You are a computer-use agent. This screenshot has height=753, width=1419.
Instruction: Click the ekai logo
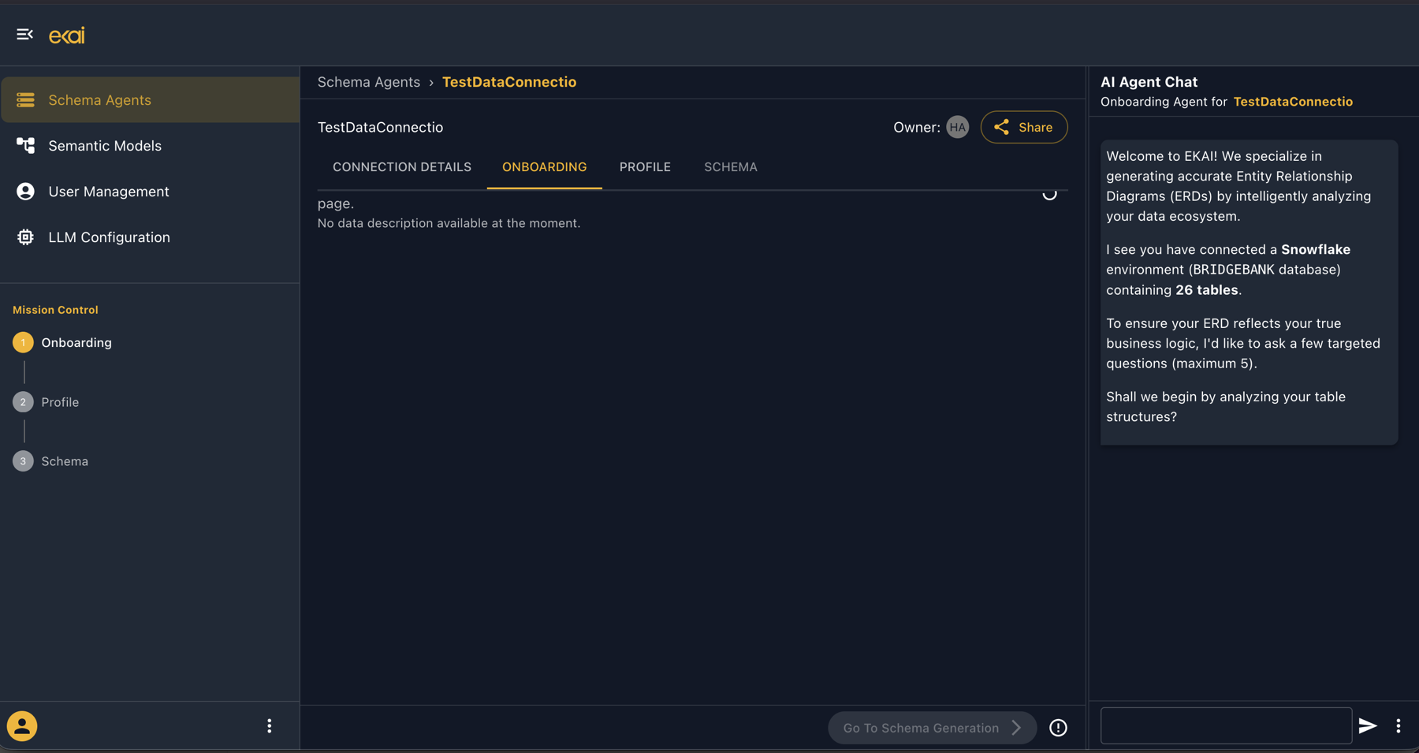click(67, 35)
